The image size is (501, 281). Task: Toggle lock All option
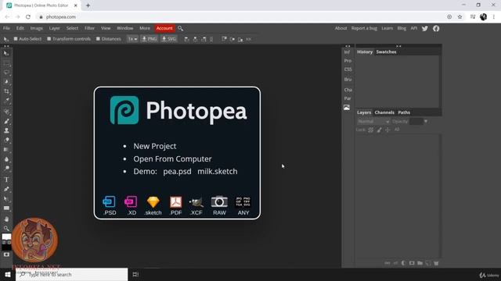pyautogui.click(x=397, y=130)
